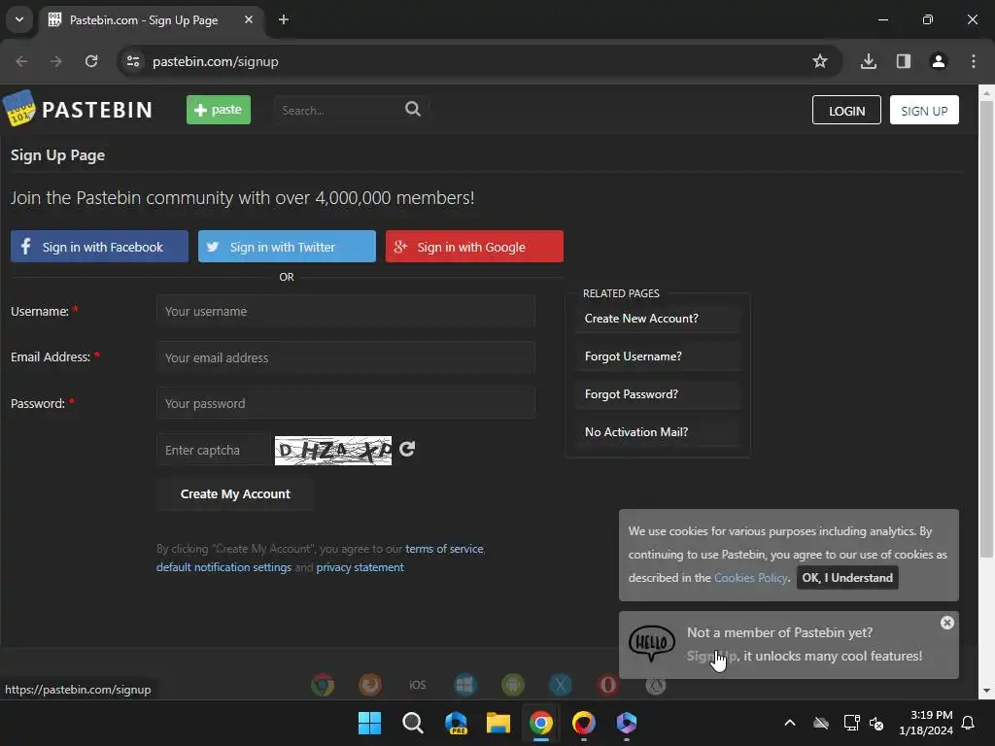The height and width of the screenshot is (746, 995).
Task: Open Chrome downloads icon
Action: pos(869,61)
